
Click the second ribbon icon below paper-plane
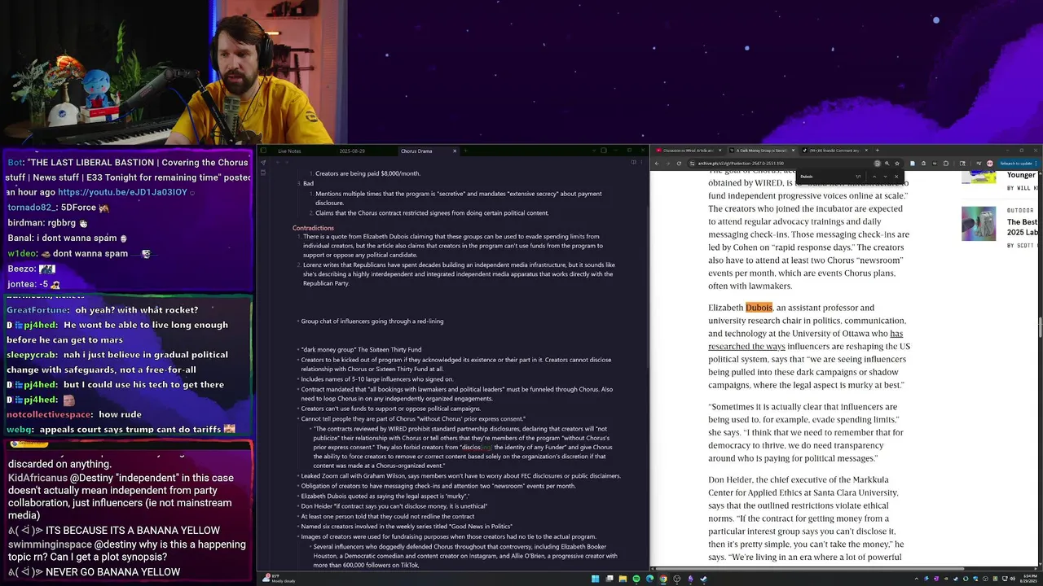tap(263, 173)
